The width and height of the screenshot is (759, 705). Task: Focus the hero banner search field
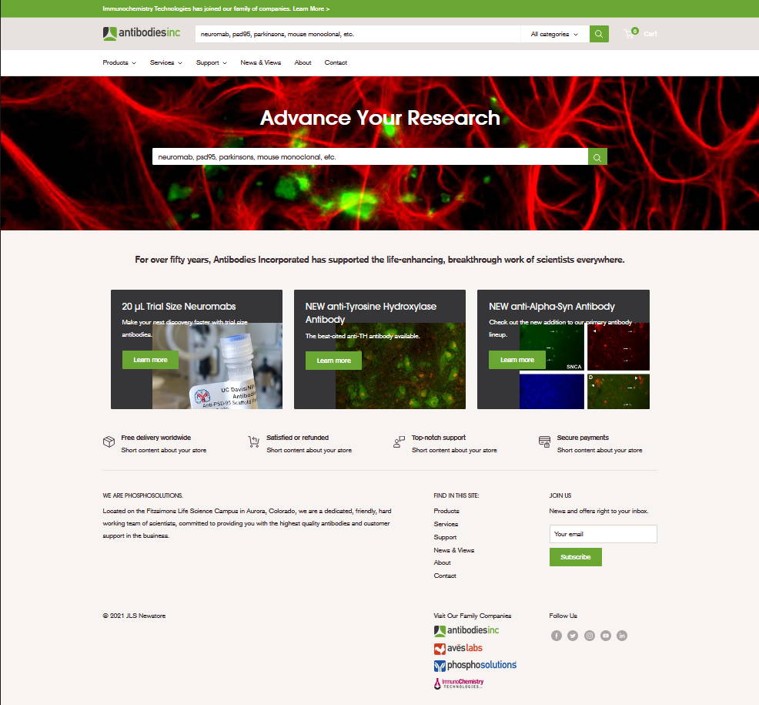tap(370, 157)
